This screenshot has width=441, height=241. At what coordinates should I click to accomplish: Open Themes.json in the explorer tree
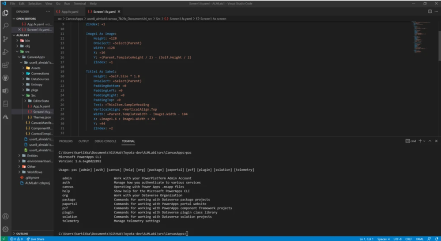pyautogui.click(x=42, y=117)
